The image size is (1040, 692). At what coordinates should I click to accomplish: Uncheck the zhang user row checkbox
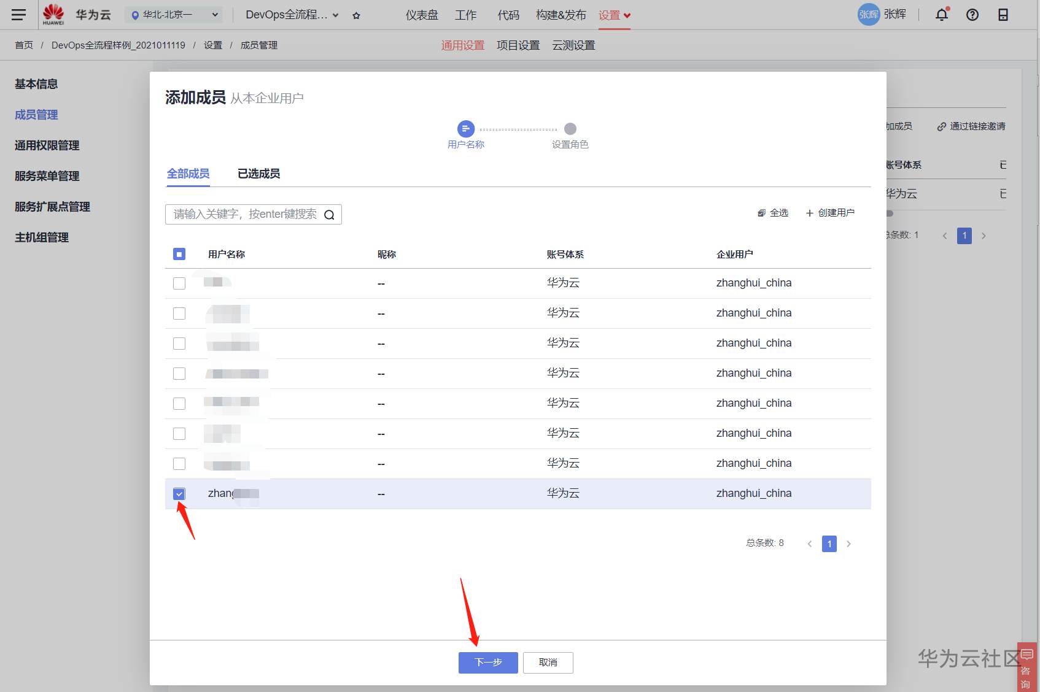click(179, 494)
